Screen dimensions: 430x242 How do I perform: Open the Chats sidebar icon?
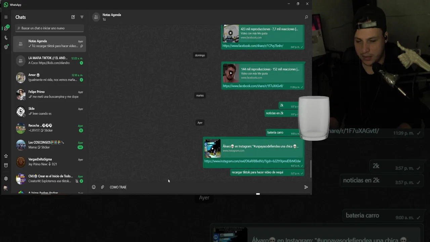tap(6, 28)
